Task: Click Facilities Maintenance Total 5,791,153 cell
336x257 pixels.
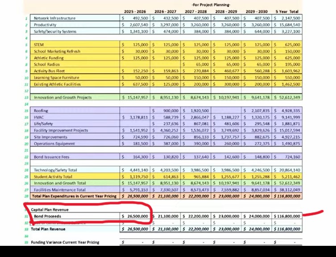Action: pos(135,190)
